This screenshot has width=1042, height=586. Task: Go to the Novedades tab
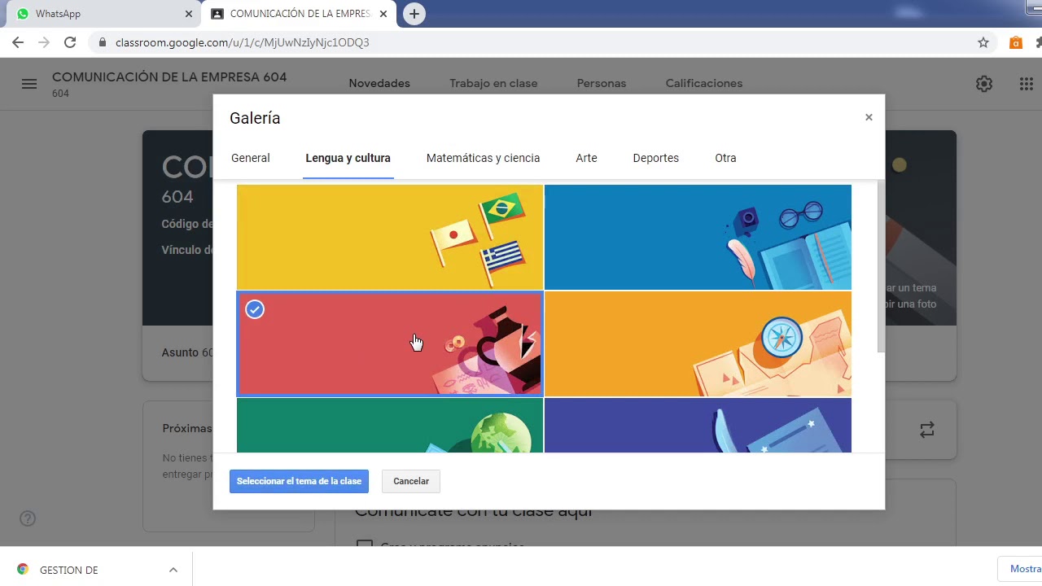point(379,83)
